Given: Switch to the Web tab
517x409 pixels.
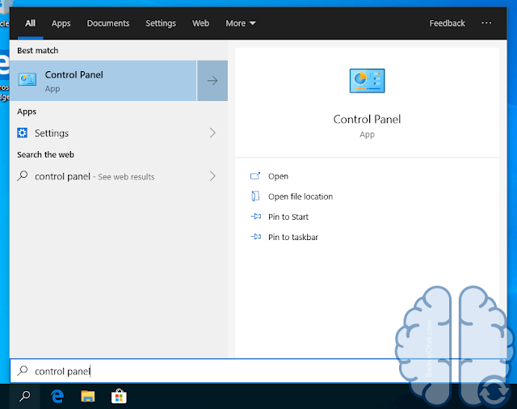Looking at the screenshot, I should (x=201, y=23).
